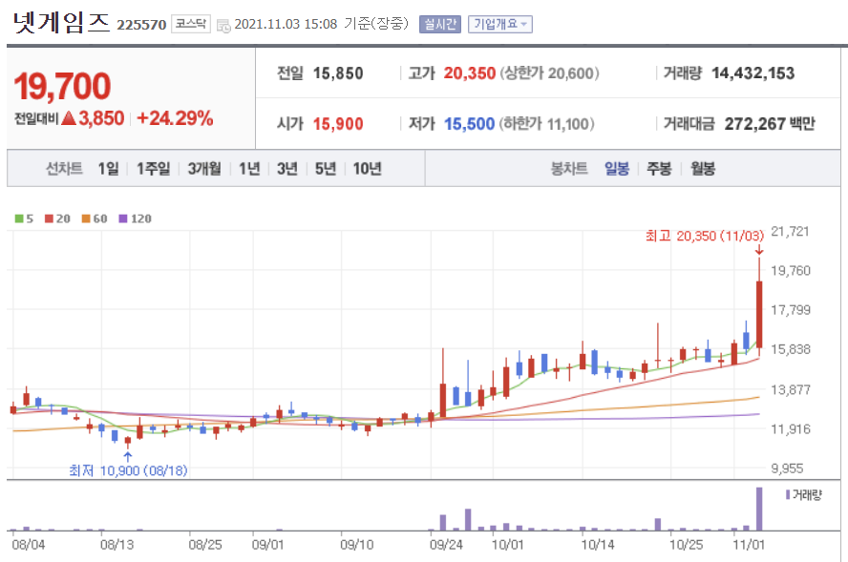Click the green 5-day moving average legend swatch
The width and height of the screenshot is (848, 562).
[19, 219]
